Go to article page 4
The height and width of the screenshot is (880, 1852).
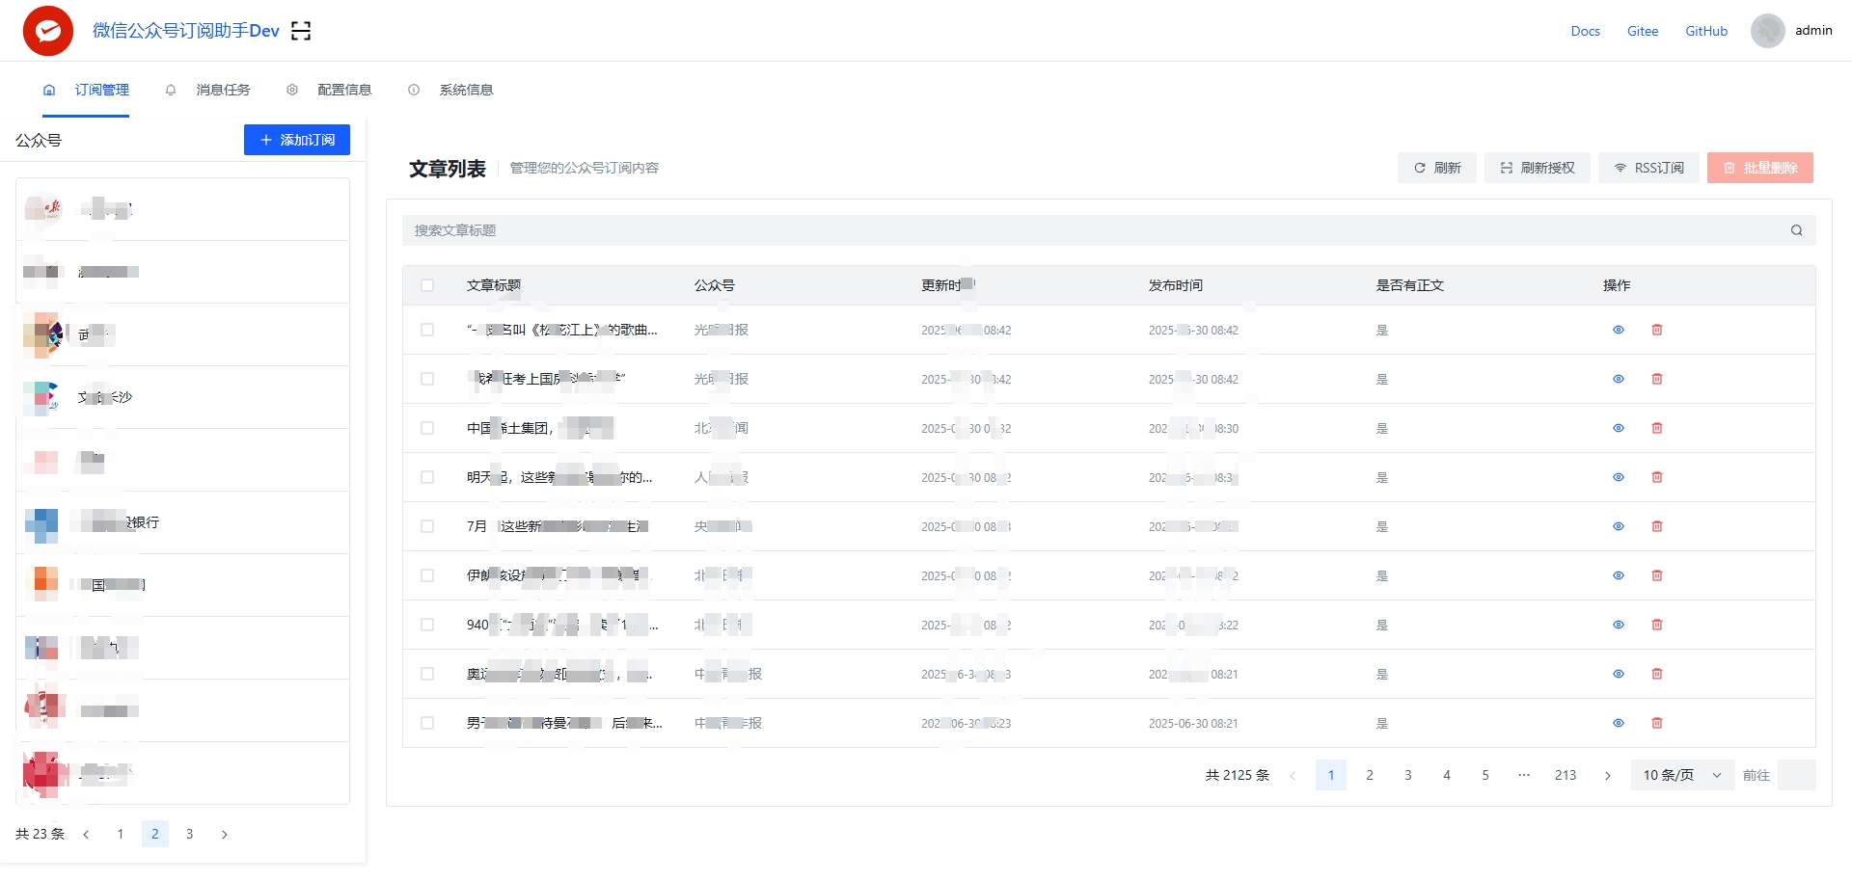tap(1447, 775)
